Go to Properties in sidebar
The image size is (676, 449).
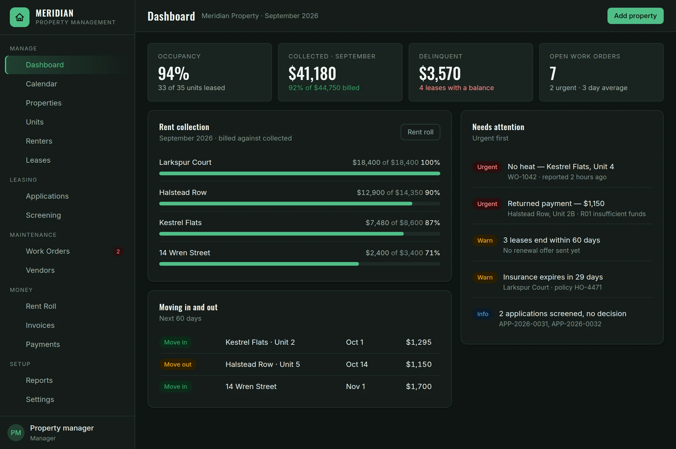click(x=67, y=103)
